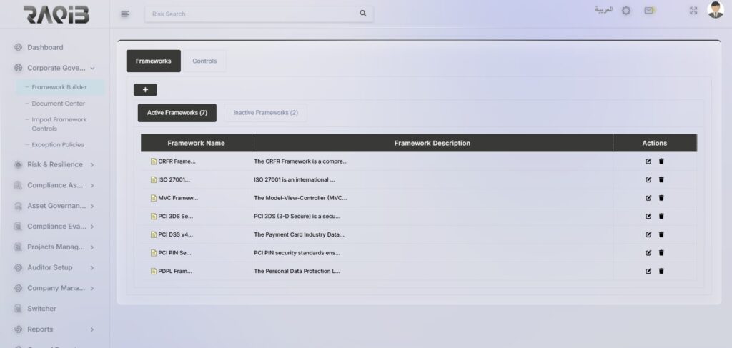This screenshot has height=348, width=732.
Task: Click trash icon for PDPL Framework
Action: point(661,271)
